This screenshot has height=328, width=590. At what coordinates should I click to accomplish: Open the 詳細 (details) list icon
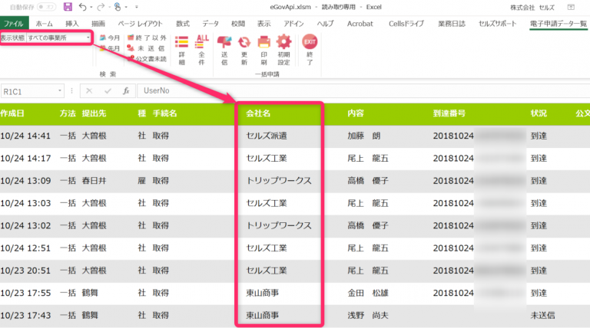point(181,42)
